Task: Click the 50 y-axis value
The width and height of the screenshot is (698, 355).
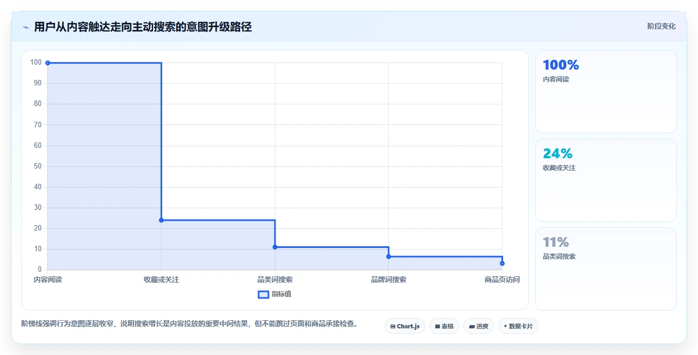Action: coord(38,166)
